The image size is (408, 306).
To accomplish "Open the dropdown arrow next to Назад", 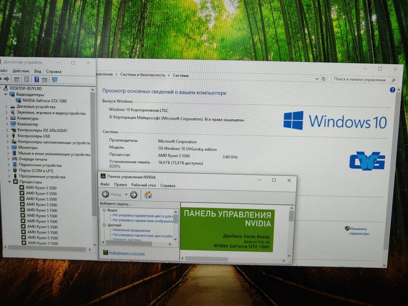I will coord(126,195).
